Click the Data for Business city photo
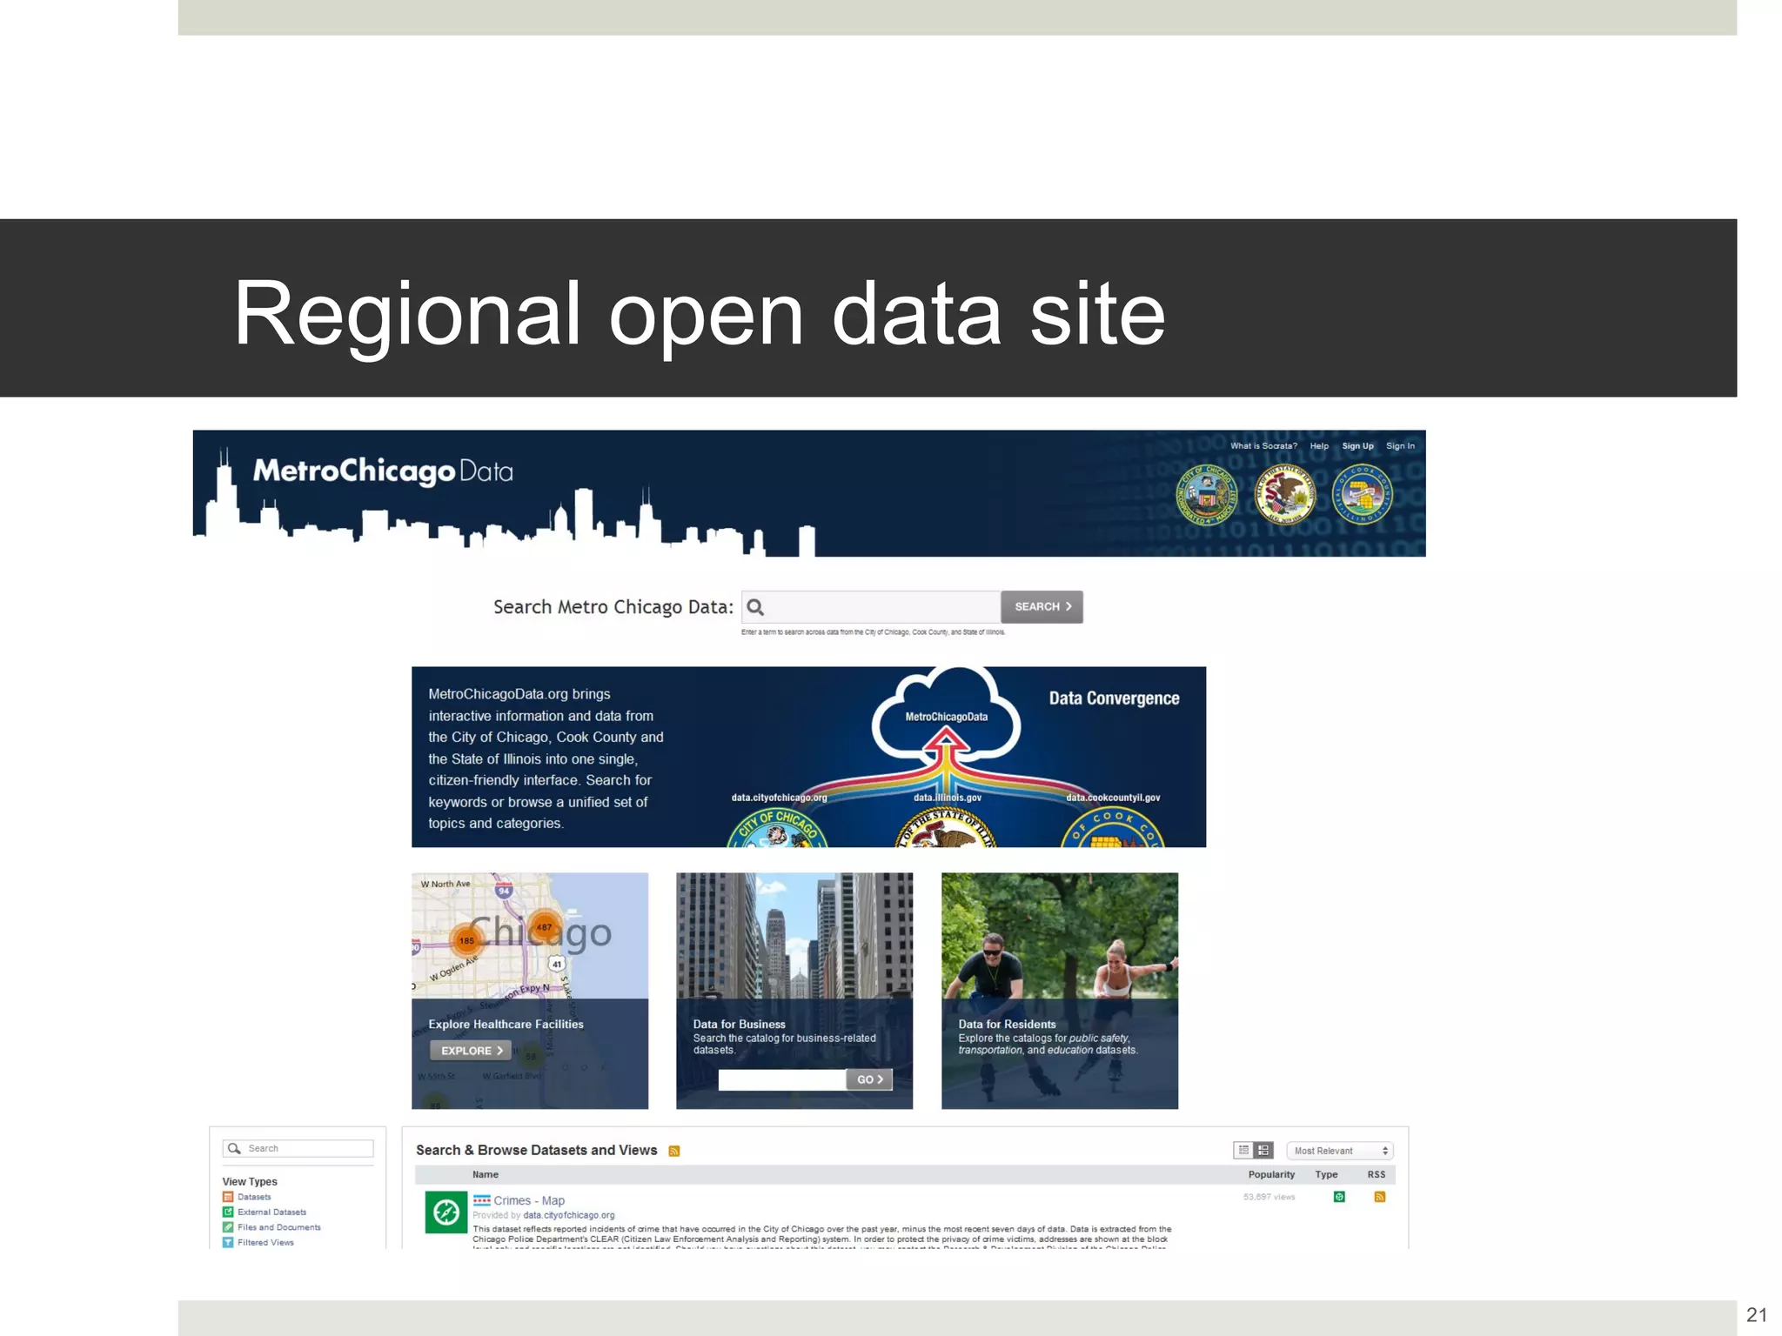1782x1336 pixels. (x=794, y=936)
